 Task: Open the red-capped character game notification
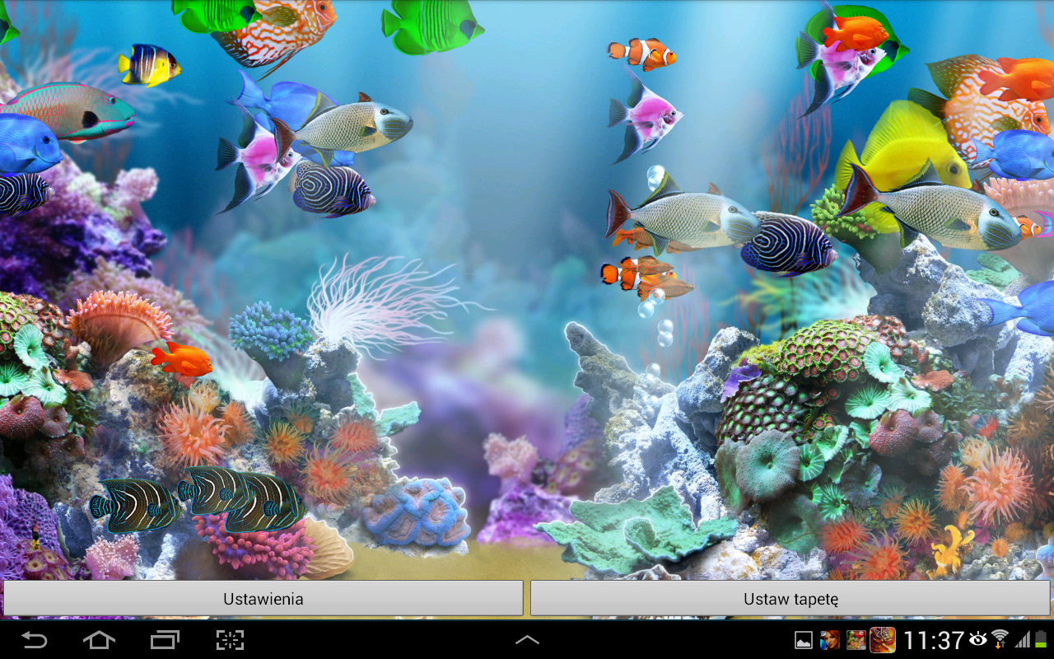(x=856, y=640)
